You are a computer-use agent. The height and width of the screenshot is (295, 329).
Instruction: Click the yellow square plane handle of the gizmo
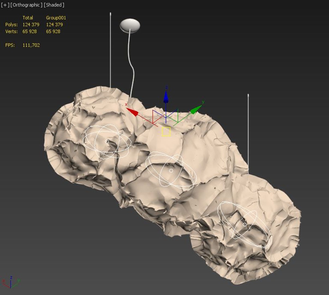166,131
